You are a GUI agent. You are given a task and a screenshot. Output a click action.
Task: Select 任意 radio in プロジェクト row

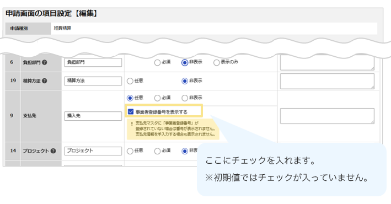[130, 151]
